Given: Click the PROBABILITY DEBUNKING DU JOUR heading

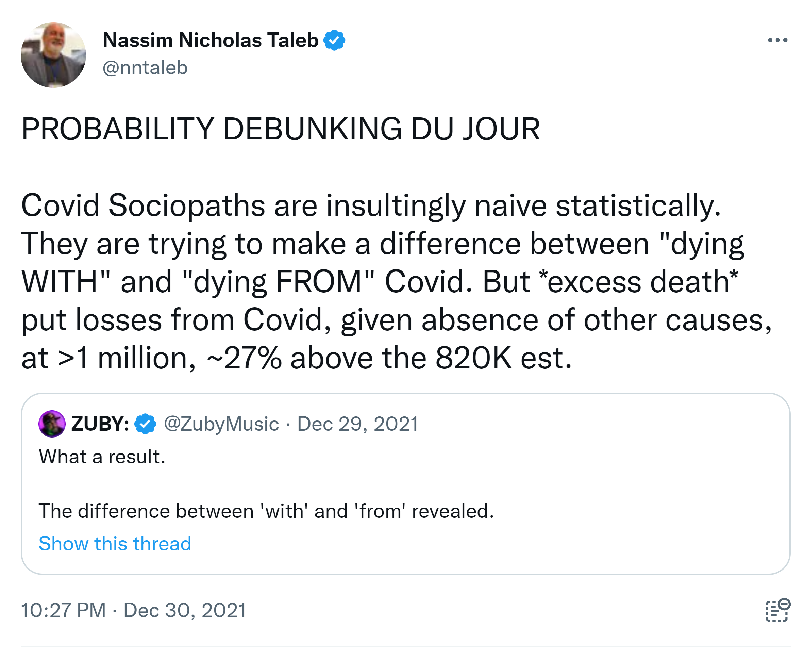Looking at the screenshot, I should [x=281, y=129].
